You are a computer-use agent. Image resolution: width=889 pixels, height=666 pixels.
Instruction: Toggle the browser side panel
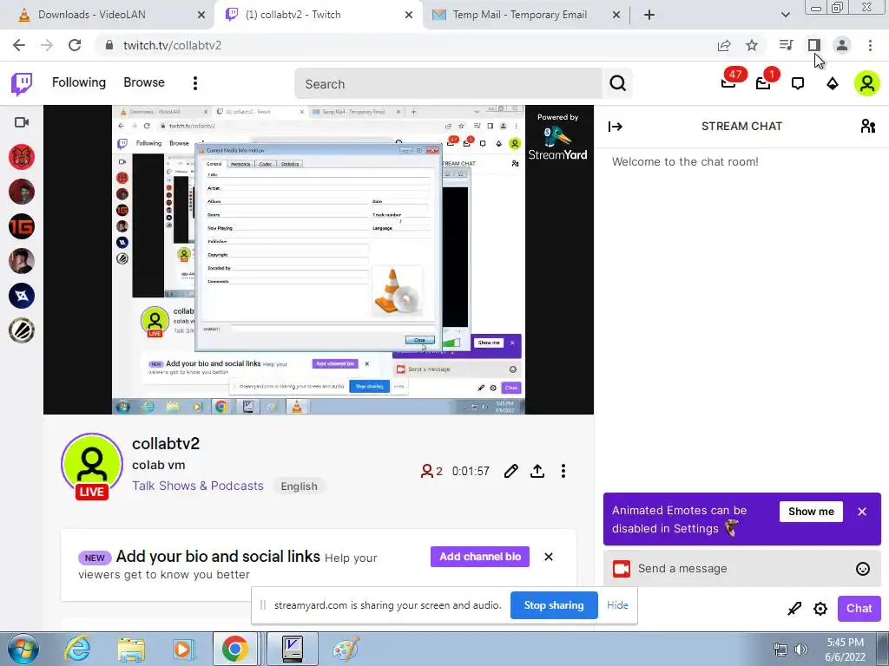pos(814,45)
